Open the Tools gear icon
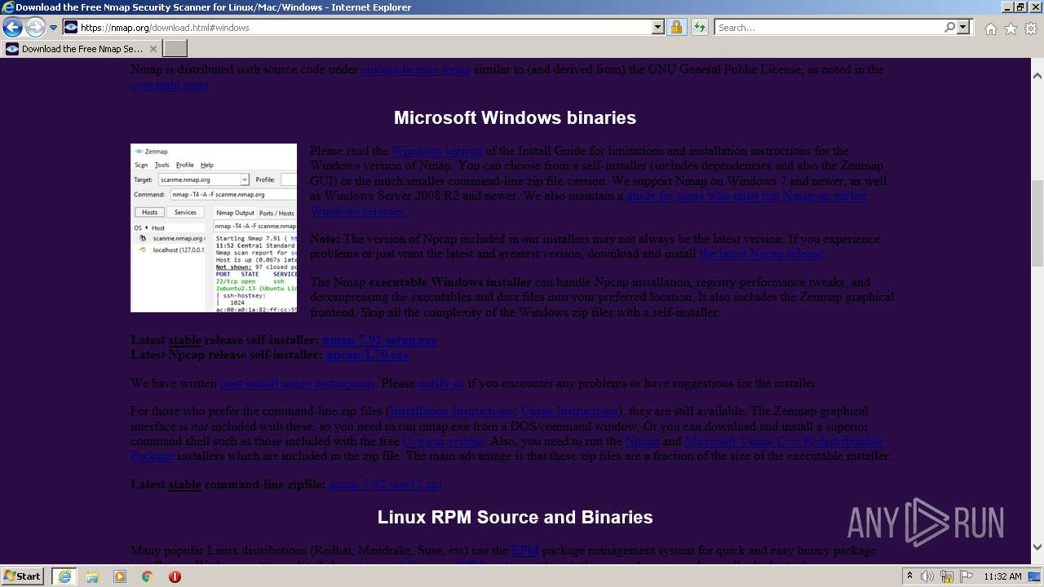The height and width of the screenshot is (587, 1044). [x=1031, y=29]
